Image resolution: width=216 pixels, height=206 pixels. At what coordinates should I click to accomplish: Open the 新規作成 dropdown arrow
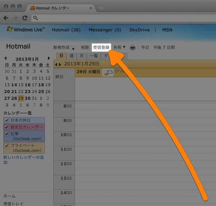coord(73,48)
